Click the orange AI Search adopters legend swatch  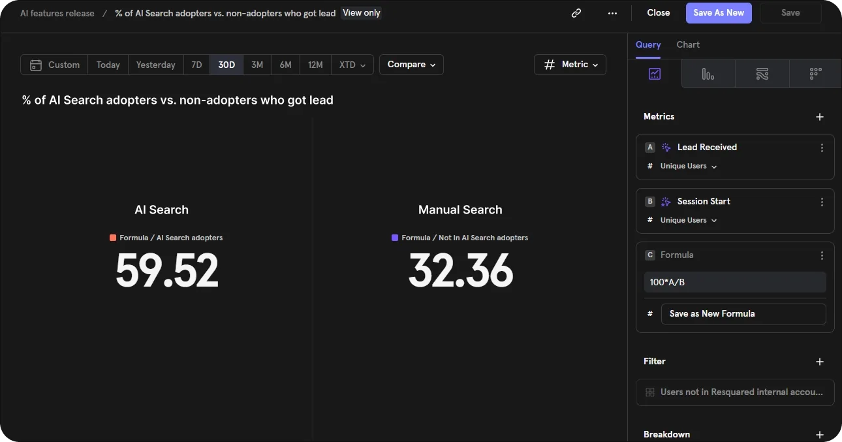[x=113, y=238]
